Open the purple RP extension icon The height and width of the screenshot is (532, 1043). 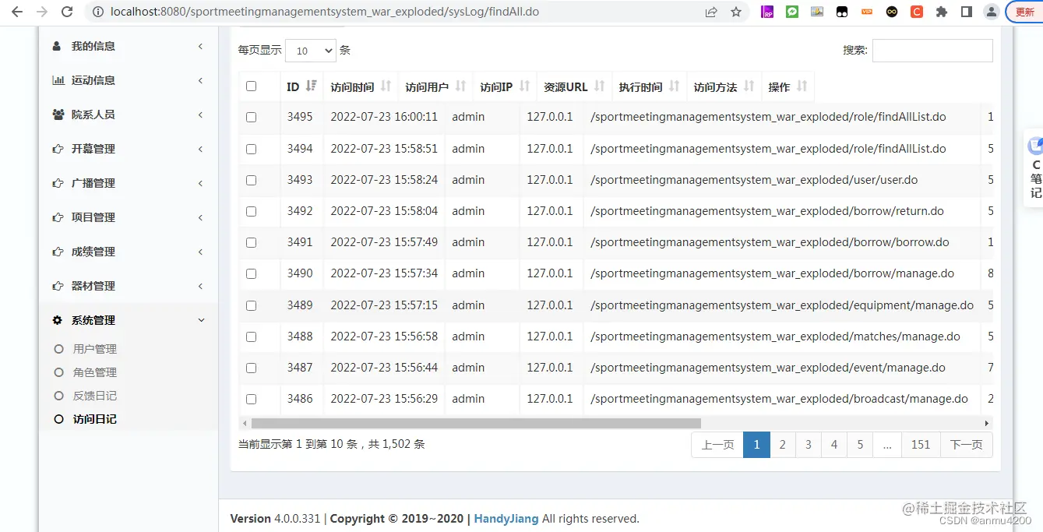point(767,12)
